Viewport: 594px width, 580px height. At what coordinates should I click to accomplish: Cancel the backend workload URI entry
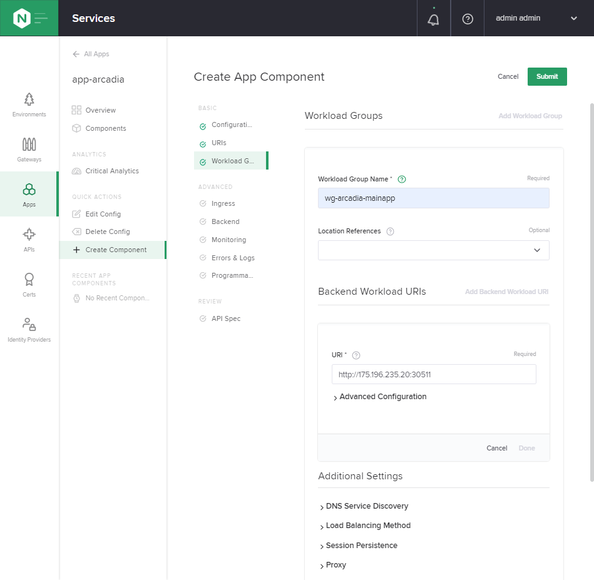pyautogui.click(x=496, y=448)
